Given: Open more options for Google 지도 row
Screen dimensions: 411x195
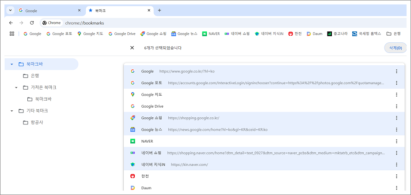Looking at the screenshot, I should coord(396,94).
